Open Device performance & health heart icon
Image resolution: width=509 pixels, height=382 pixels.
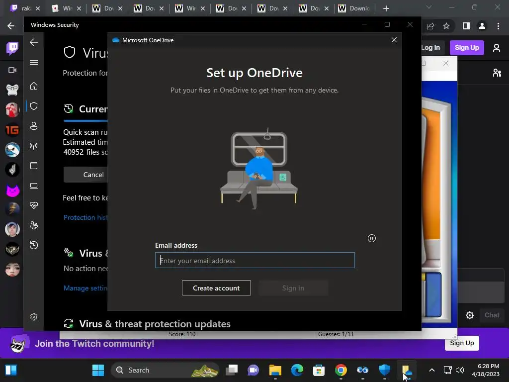[34, 205]
